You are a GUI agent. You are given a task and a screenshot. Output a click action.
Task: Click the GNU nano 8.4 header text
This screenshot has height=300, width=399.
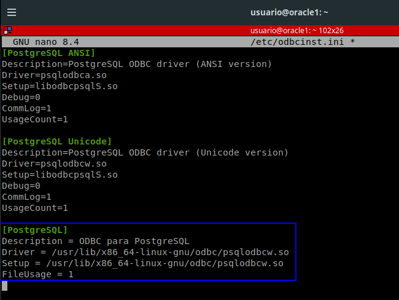[x=46, y=42]
